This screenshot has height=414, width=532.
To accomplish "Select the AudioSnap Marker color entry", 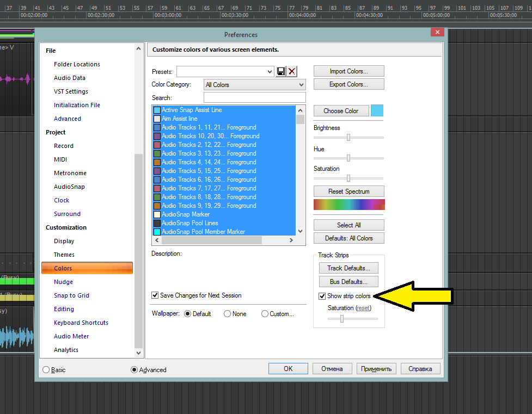I will click(224, 214).
